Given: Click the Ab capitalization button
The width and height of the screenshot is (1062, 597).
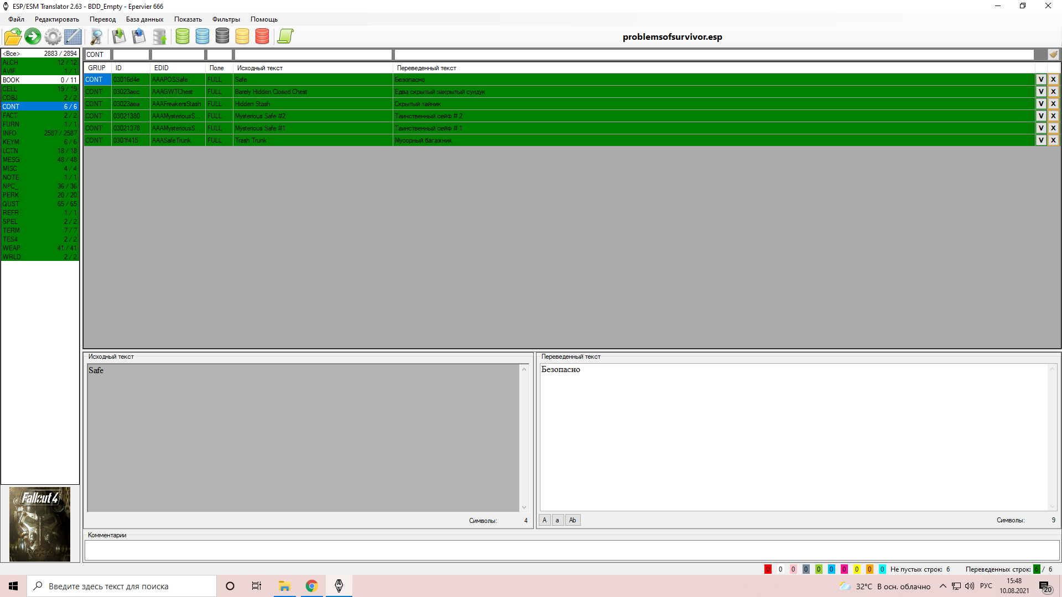Looking at the screenshot, I should coord(572,520).
